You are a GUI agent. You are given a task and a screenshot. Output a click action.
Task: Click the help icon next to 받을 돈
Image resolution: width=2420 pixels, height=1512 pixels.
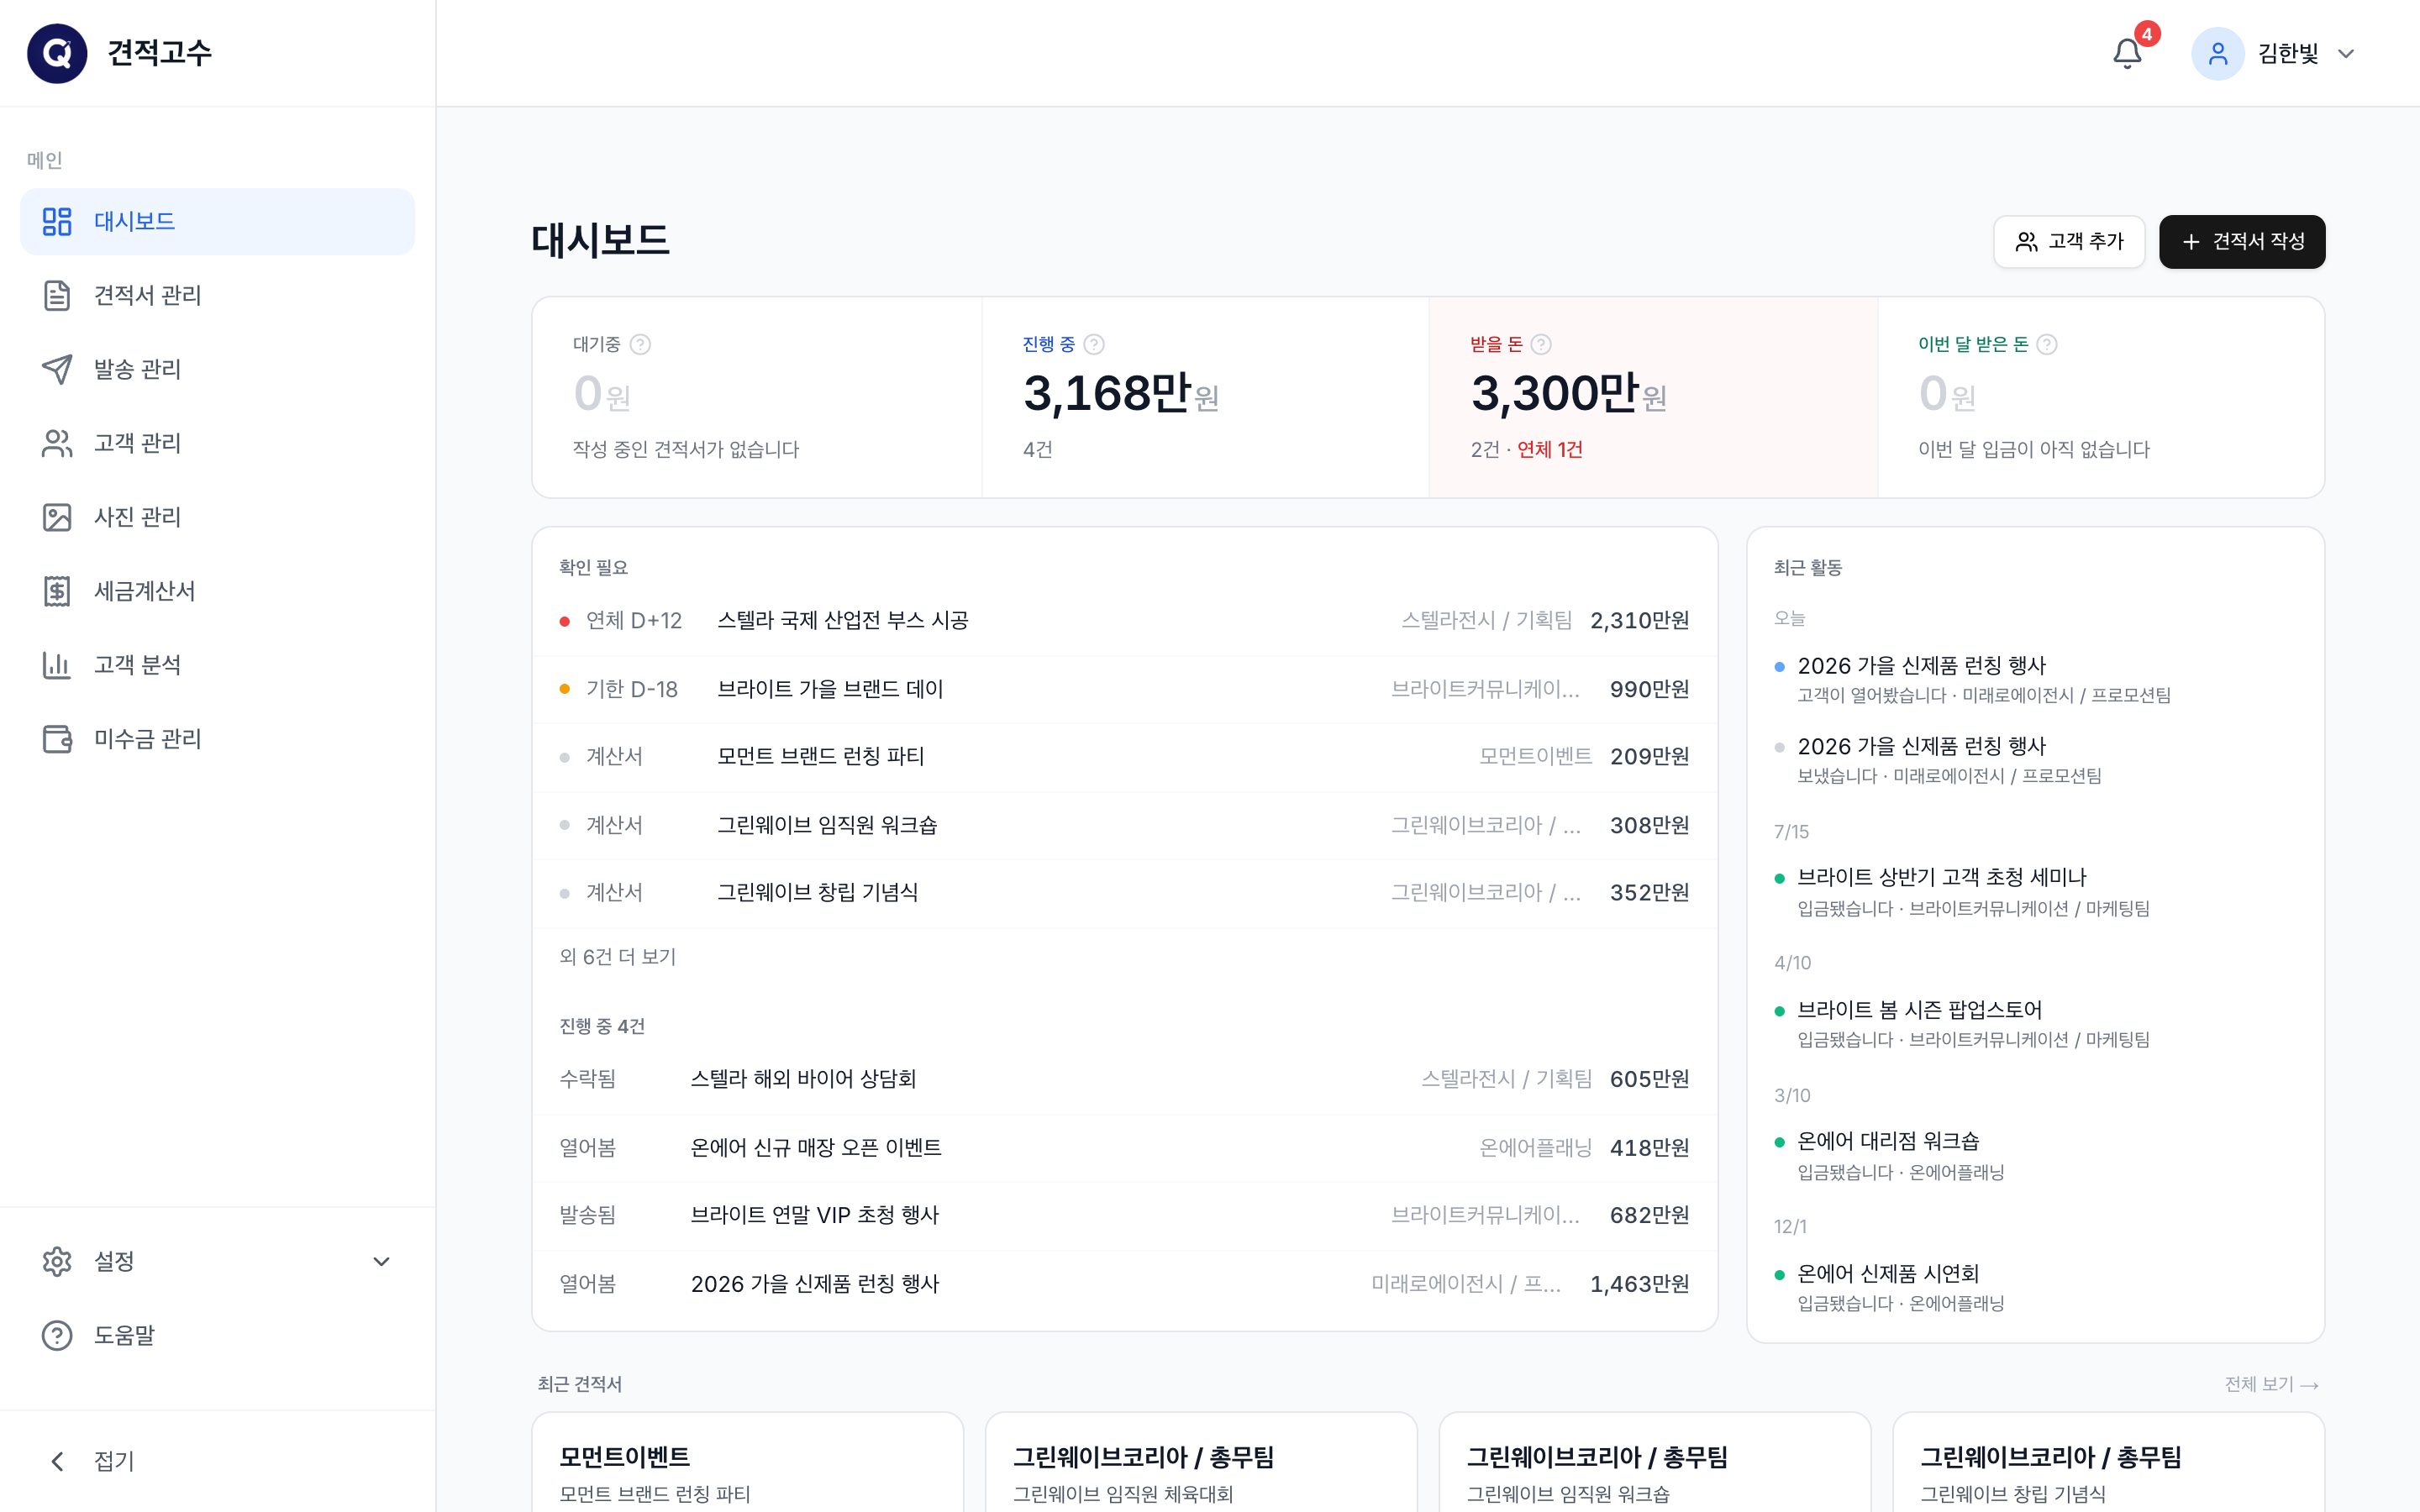pos(1541,344)
